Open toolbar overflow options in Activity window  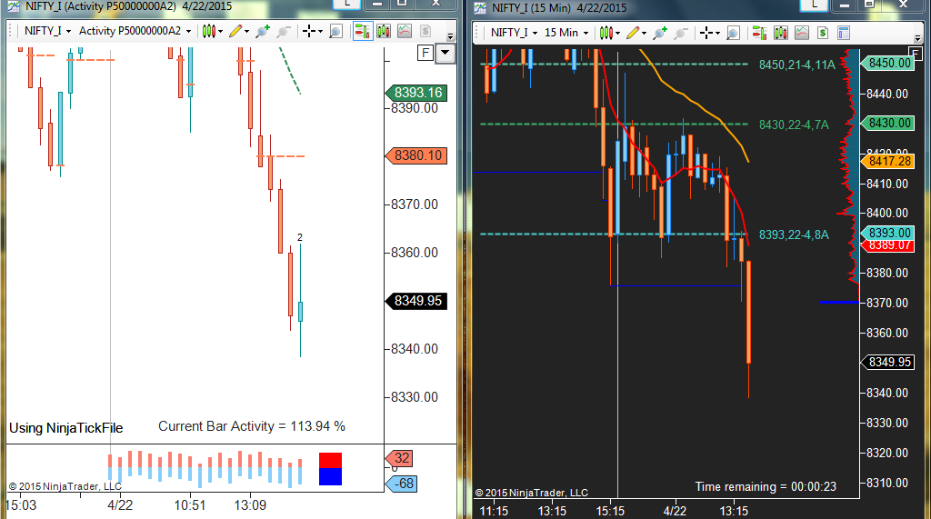click(x=451, y=36)
